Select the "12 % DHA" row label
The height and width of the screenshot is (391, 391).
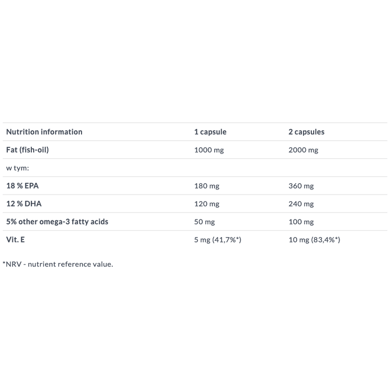pyautogui.click(x=23, y=204)
